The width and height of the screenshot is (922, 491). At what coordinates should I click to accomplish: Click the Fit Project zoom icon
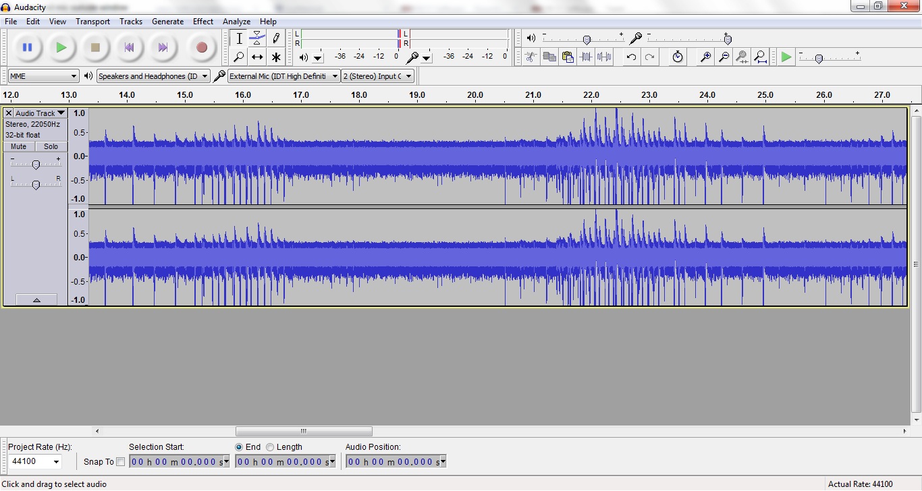pos(760,57)
